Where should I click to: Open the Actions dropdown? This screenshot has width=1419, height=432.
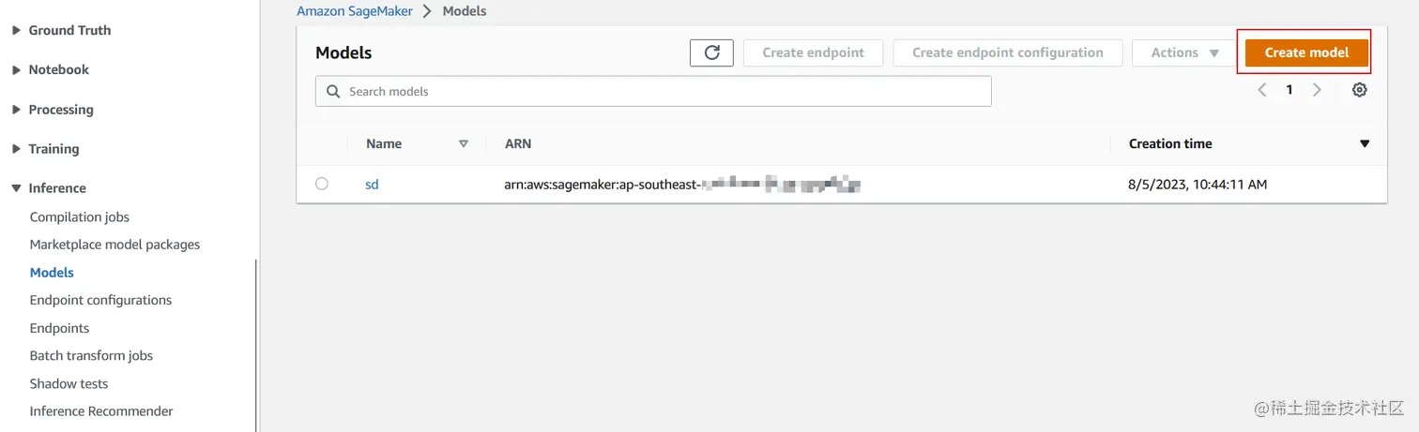(x=1184, y=52)
